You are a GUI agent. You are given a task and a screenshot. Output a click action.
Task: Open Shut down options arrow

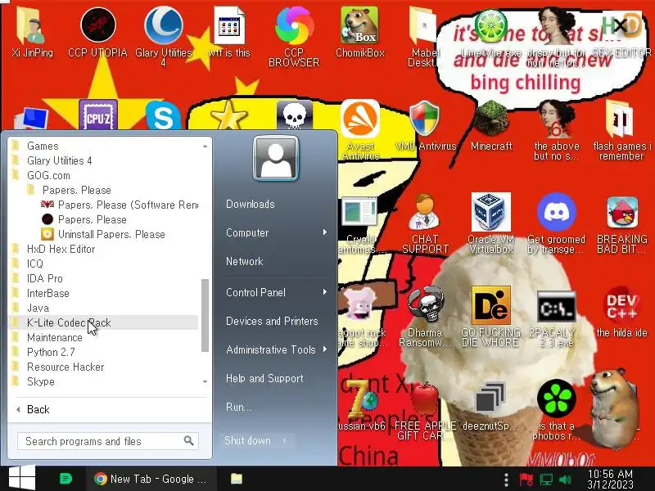pyautogui.click(x=285, y=440)
